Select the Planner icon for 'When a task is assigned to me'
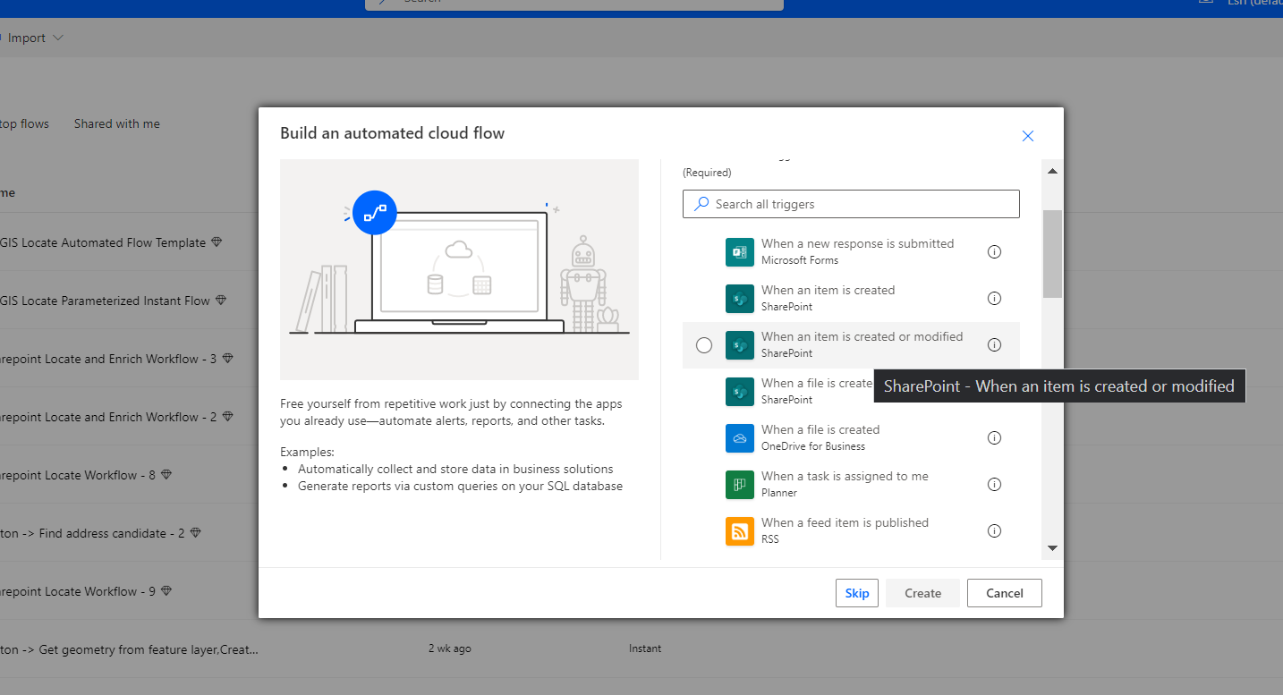This screenshot has width=1283, height=695. coord(740,484)
